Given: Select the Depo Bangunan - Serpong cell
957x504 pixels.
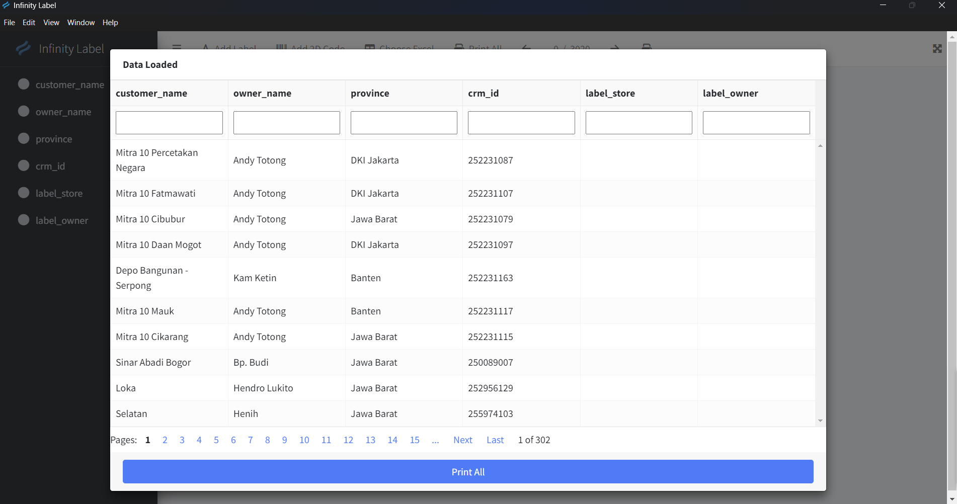Looking at the screenshot, I should (169, 278).
